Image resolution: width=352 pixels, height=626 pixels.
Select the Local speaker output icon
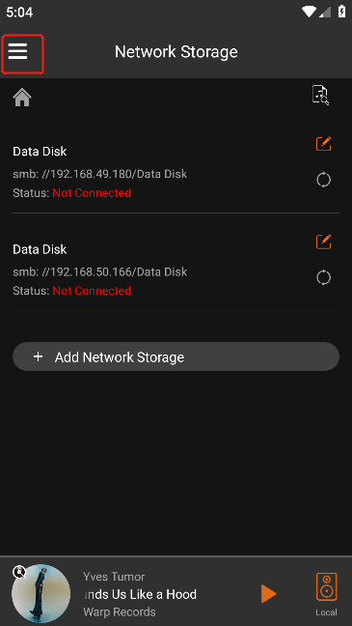[326, 594]
